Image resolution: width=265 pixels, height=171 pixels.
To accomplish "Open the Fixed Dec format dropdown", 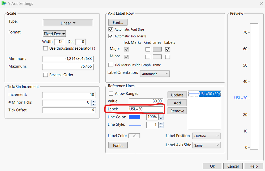I will 54,34.
